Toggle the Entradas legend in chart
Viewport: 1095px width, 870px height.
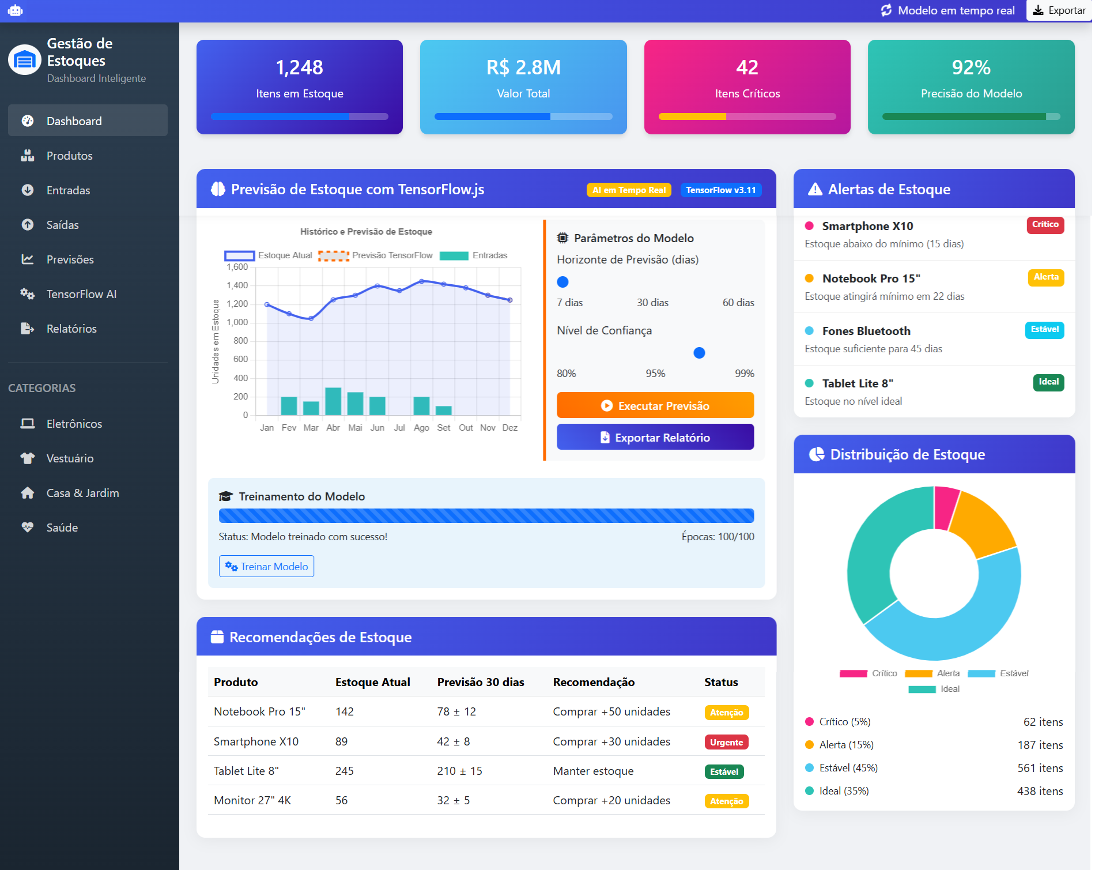[x=473, y=255]
